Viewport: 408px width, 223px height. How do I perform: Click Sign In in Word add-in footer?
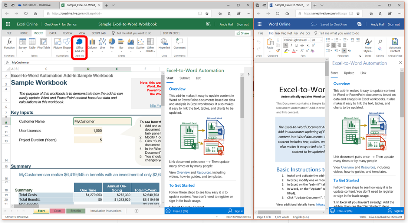395,211
